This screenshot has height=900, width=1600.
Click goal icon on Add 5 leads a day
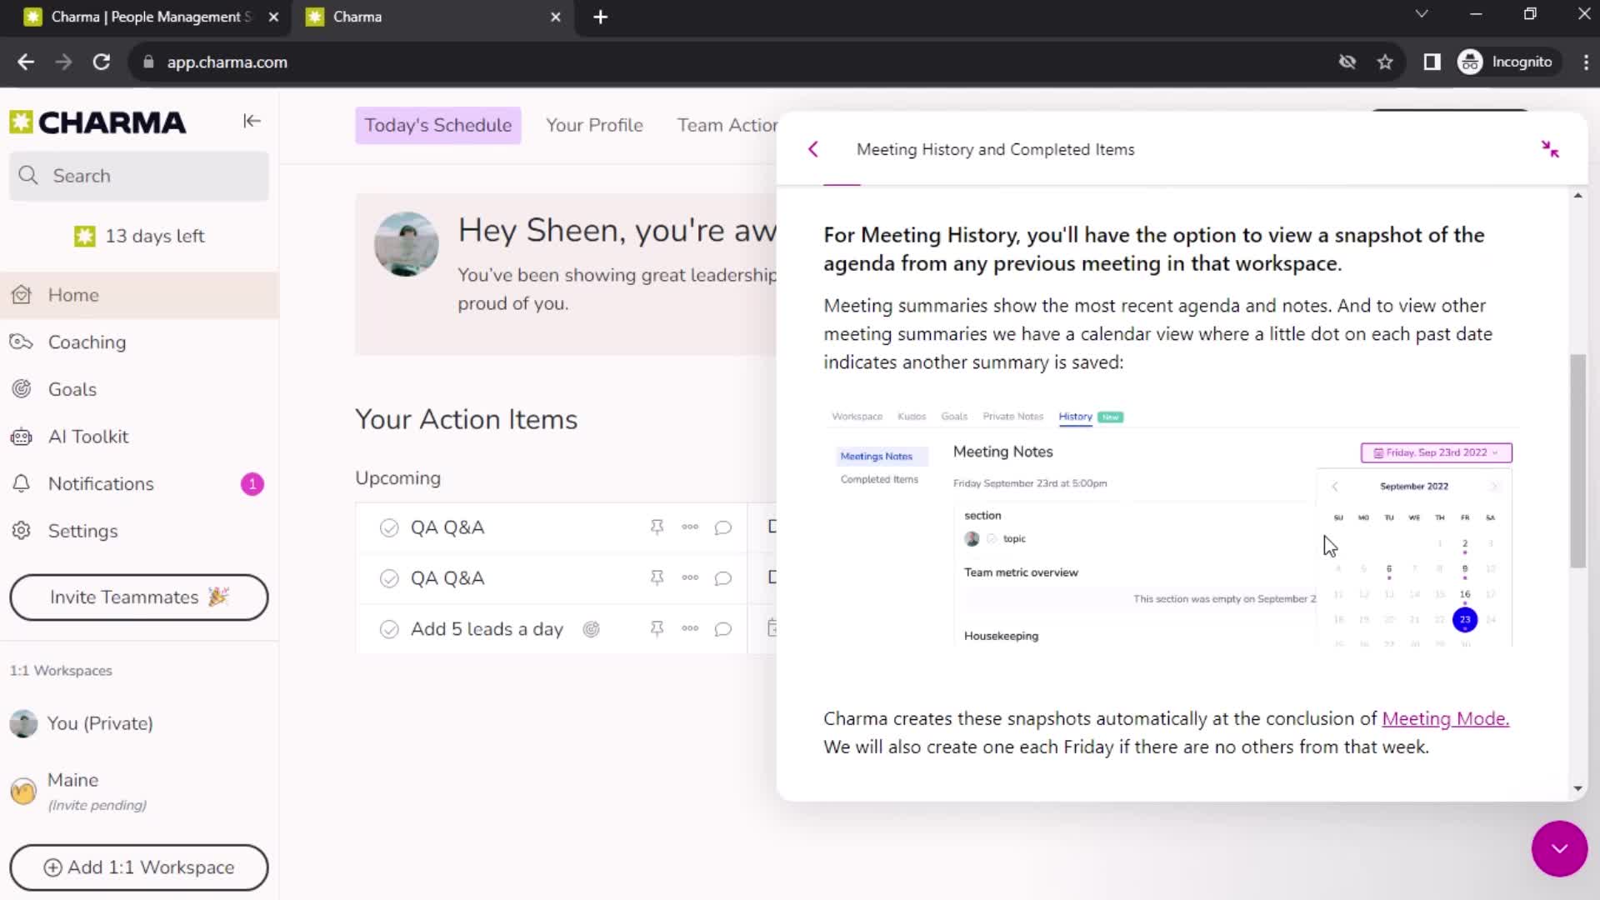pyautogui.click(x=591, y=629)
